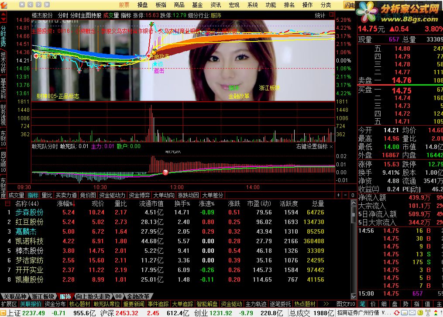Switch to the 金融改革 tab
The image size is (443, 317).
tap(138, 296)
